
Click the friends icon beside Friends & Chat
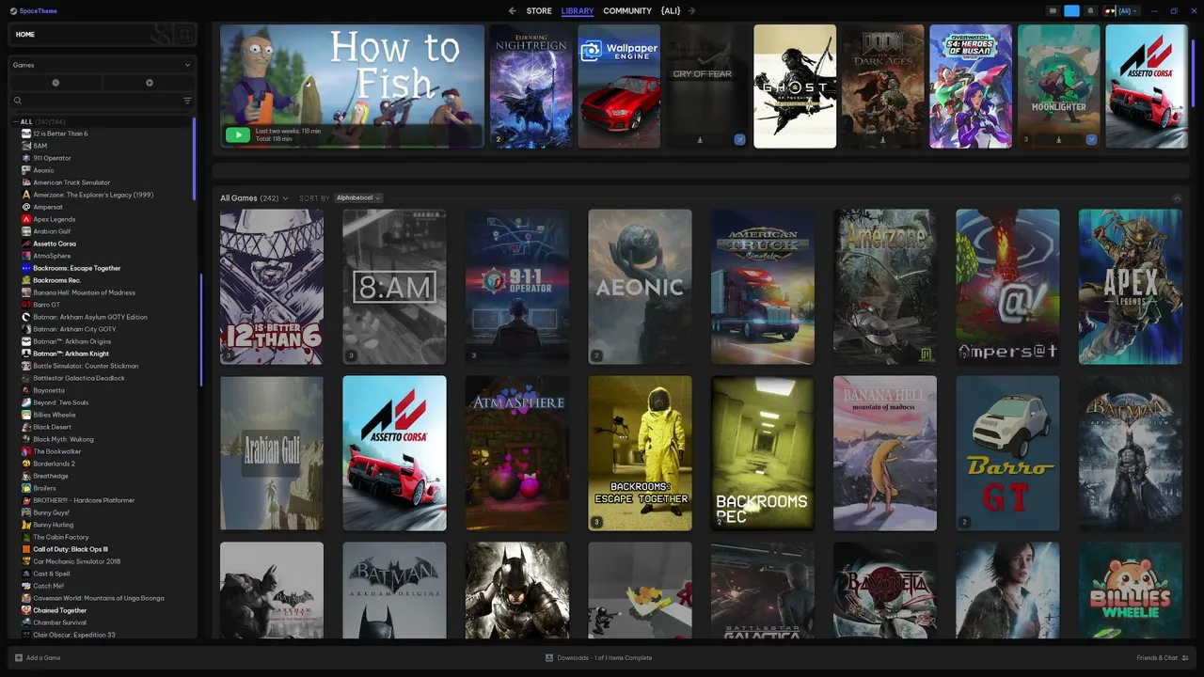pyautogui.click(x=1185, y=658)
